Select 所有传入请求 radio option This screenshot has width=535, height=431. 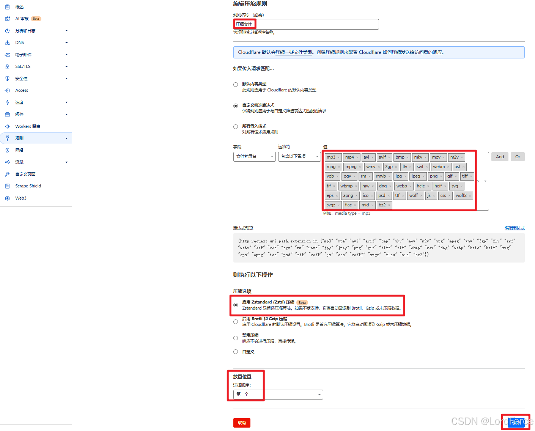pyautogui.click(x=236, y=127)
